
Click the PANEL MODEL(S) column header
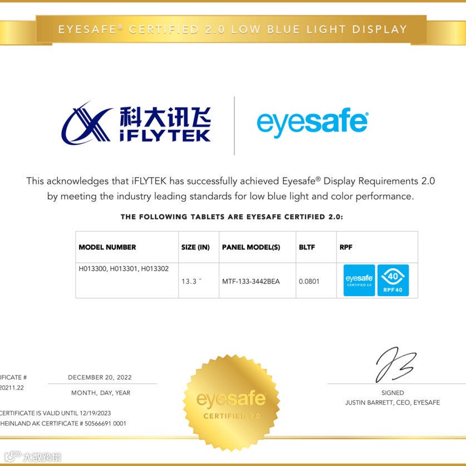(251, 247)
